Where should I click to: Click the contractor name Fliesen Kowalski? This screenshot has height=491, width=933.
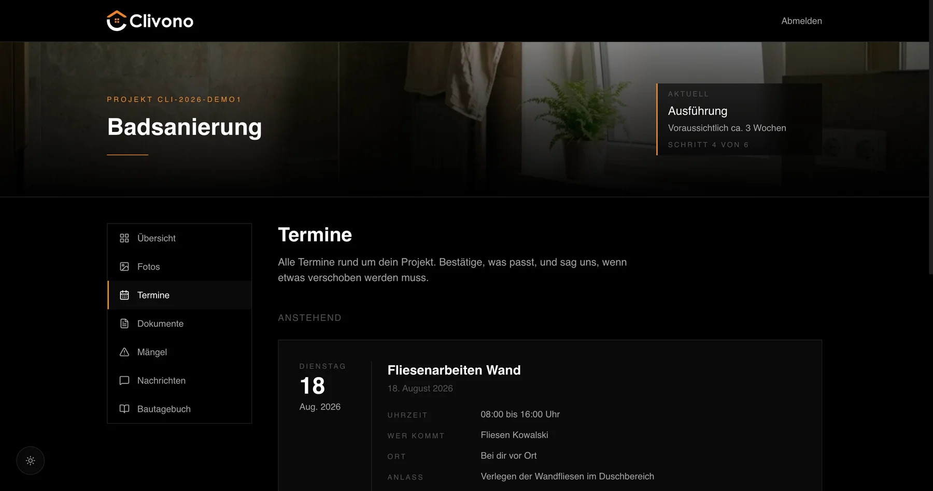[x=514, y=435]
